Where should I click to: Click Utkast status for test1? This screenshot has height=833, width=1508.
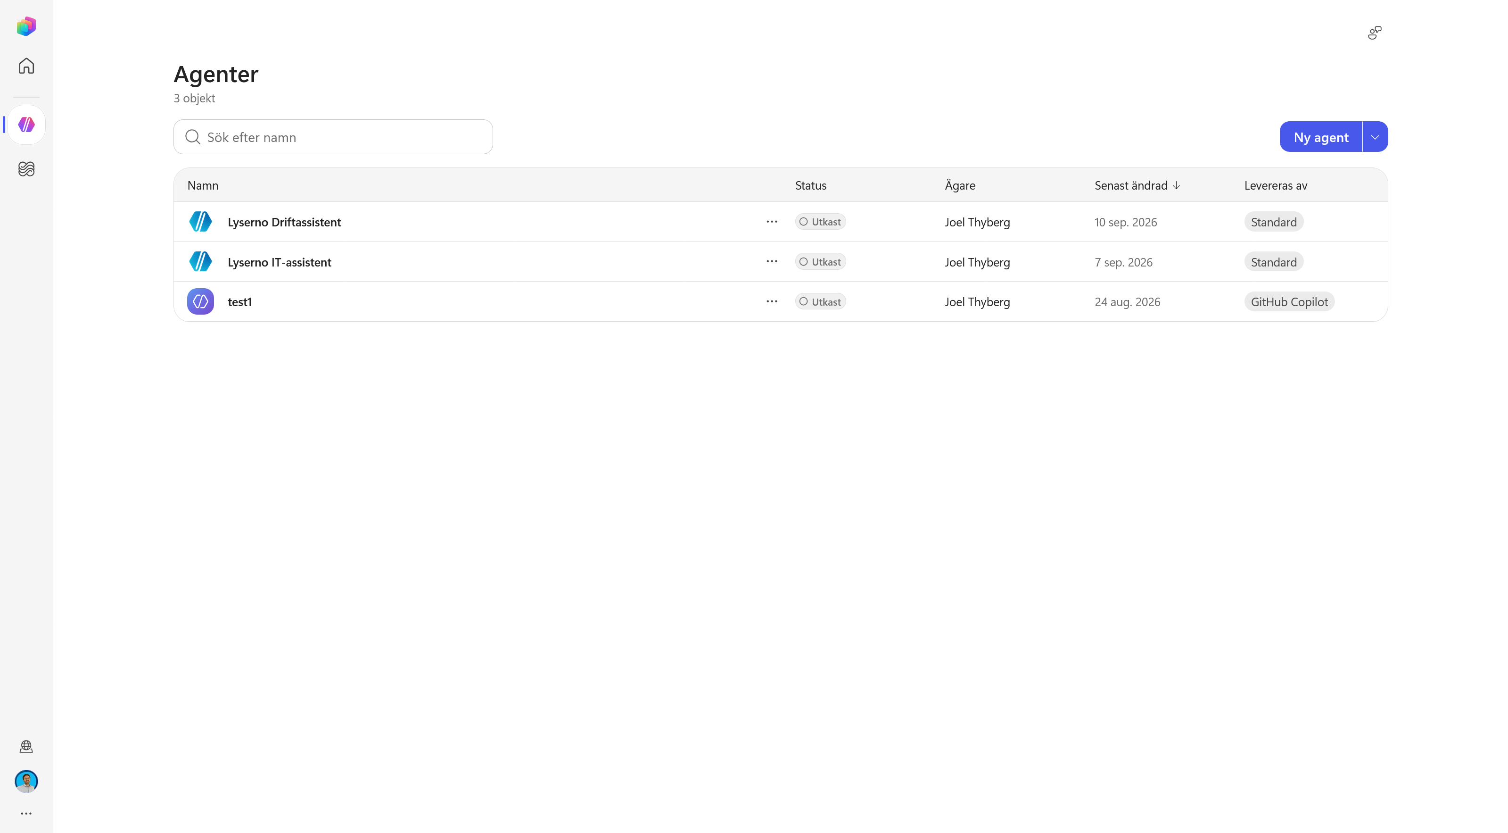click(x=820, y=301)
